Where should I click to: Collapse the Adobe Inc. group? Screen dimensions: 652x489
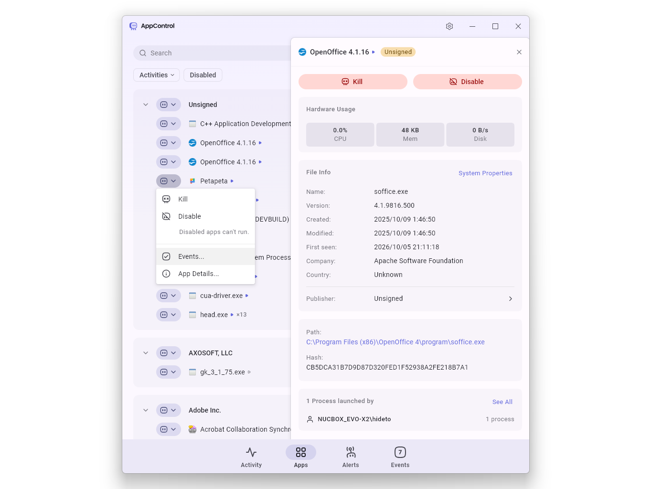click(146, 410)
